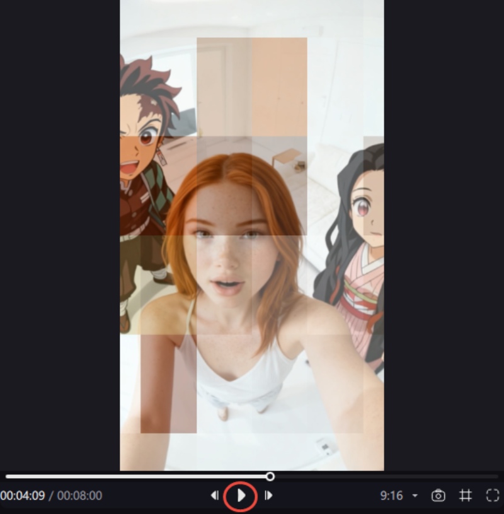
Task: Click the black area left of the video
Action: pos(60,233)
